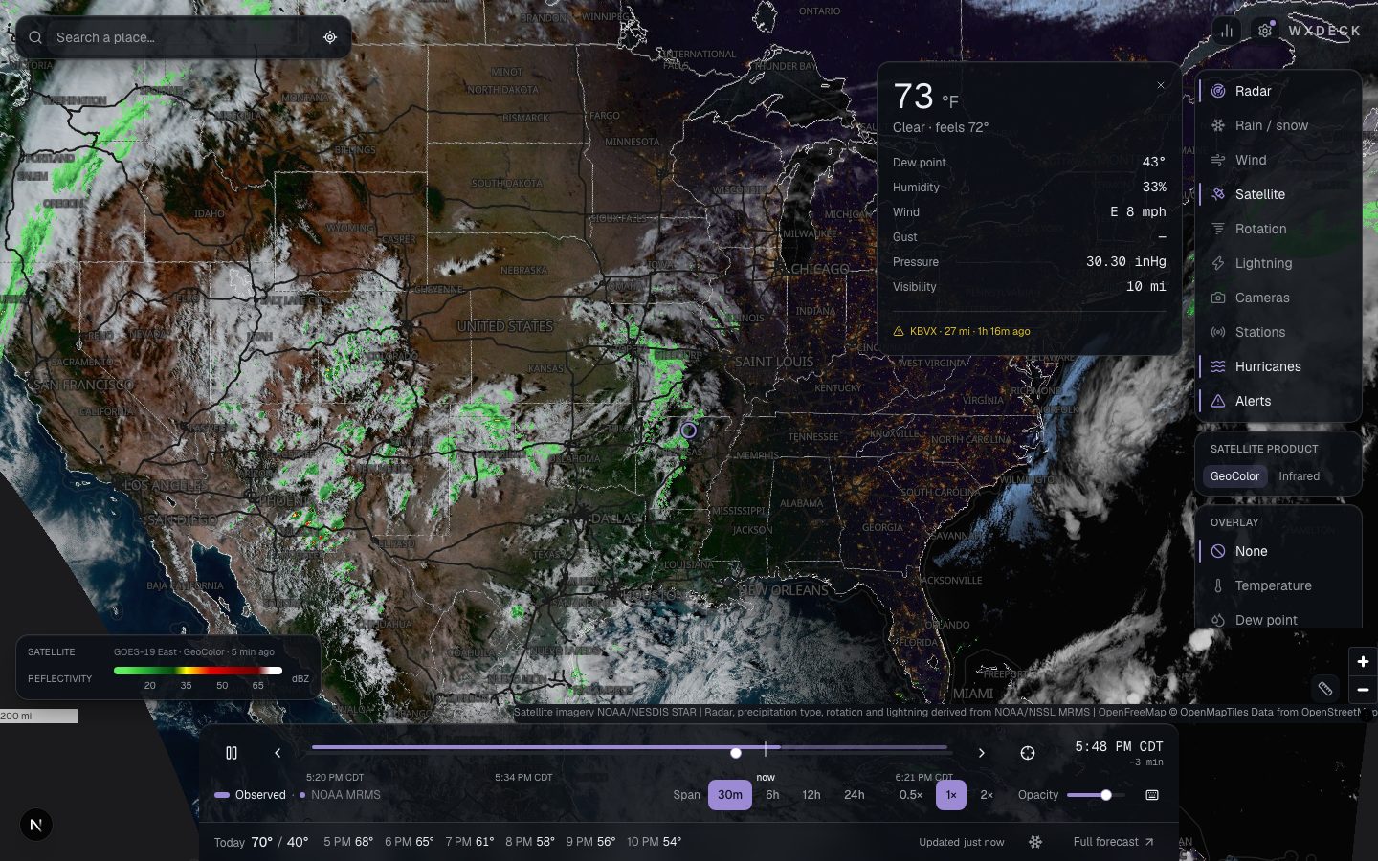The width and height of the screenshot is (1378, 861).
Task: Show Cameras layer
Action: point(1278,298)
